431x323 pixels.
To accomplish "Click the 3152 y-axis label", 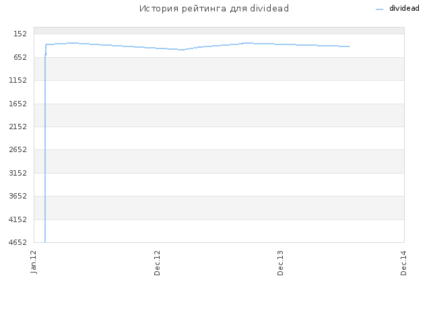I will (x=18, y=173).
